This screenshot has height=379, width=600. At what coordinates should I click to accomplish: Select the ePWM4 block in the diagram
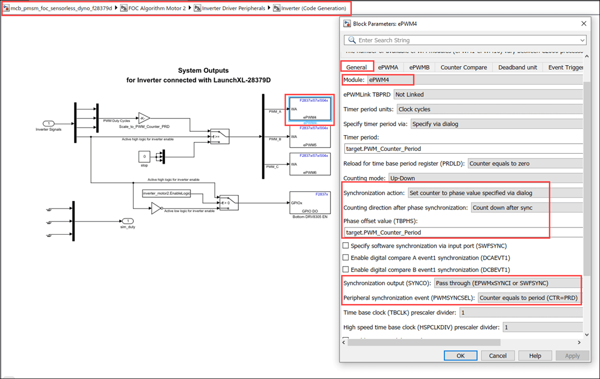pyautogui.click(x=310, y=109)
